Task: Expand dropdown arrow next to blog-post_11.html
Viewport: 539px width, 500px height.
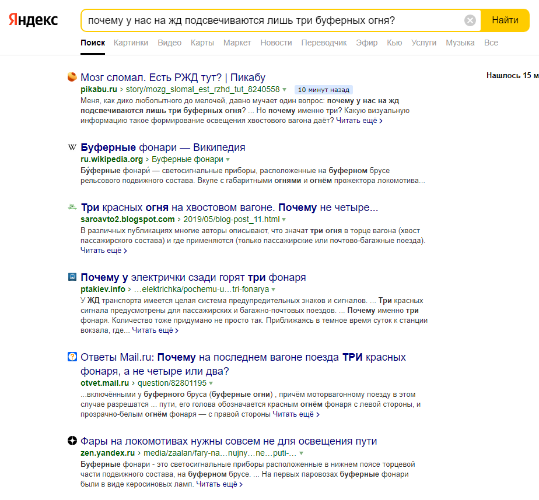Action: click(284, 220)
